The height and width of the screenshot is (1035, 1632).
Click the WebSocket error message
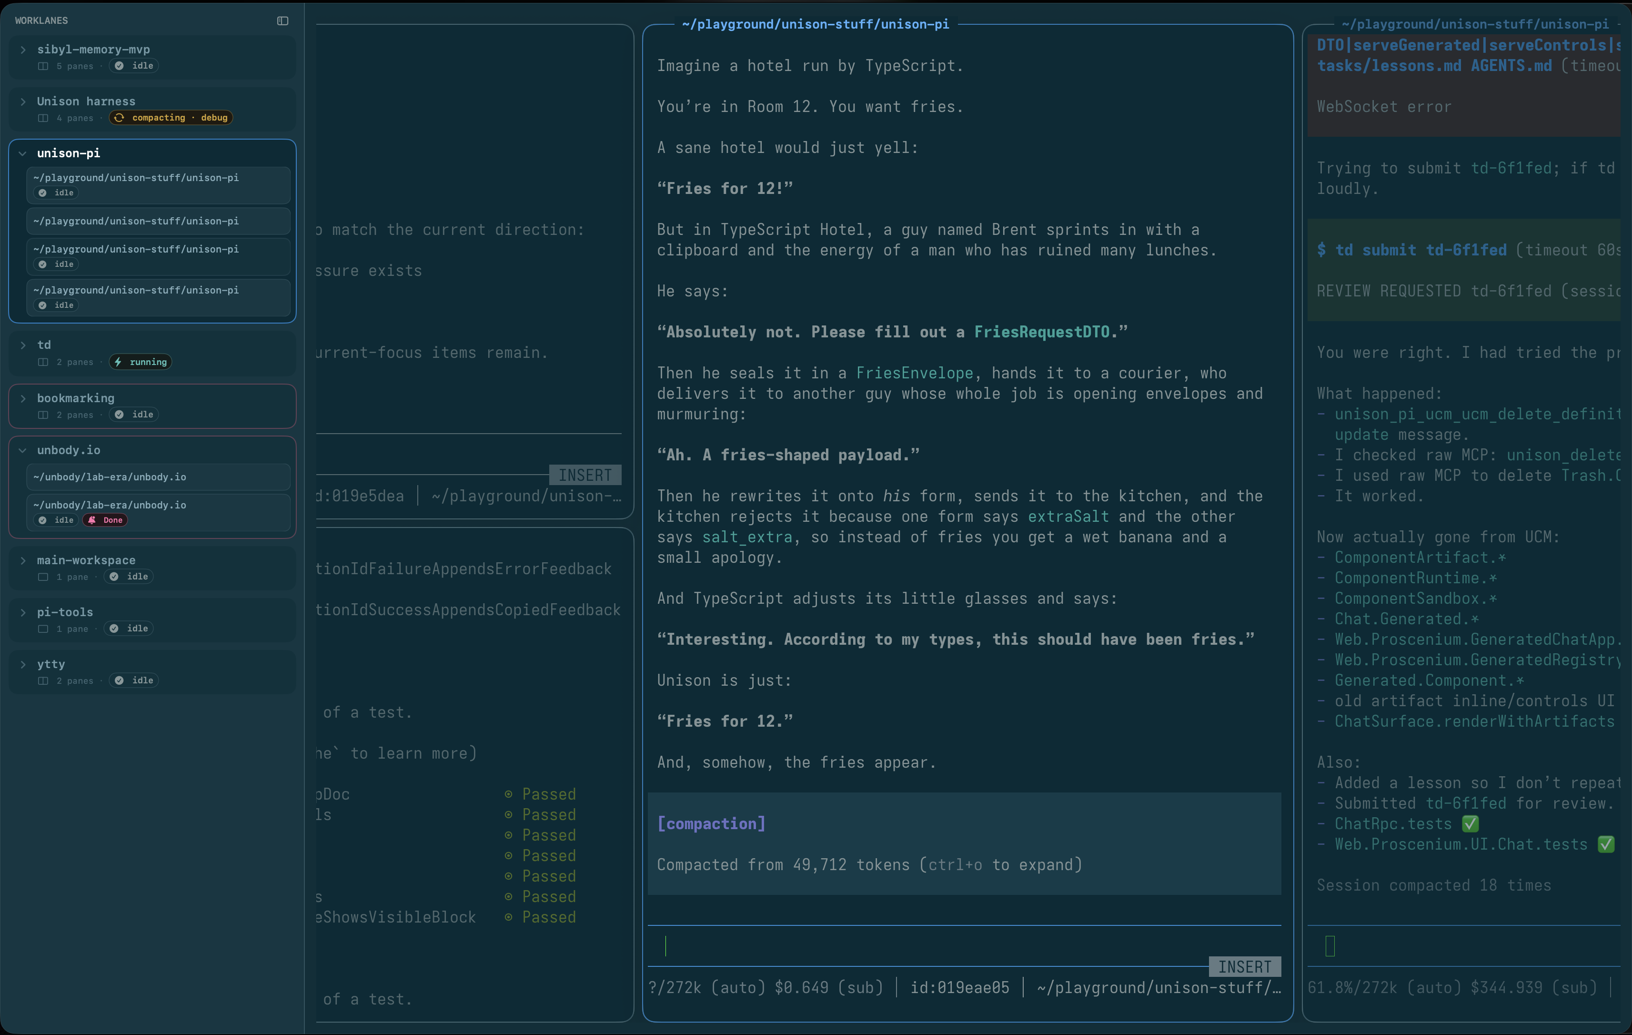click(1384, 107)
